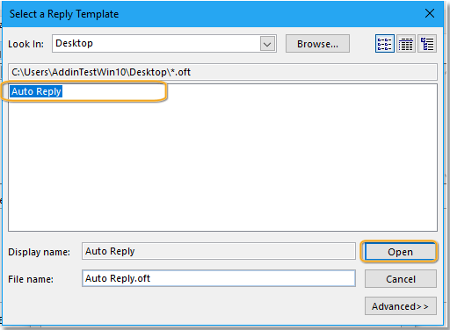This screenshot has height=330, width=450.
Task: Close the Select a Reply Template dialog
Action: pyautogui.click(x=430, y=13)
